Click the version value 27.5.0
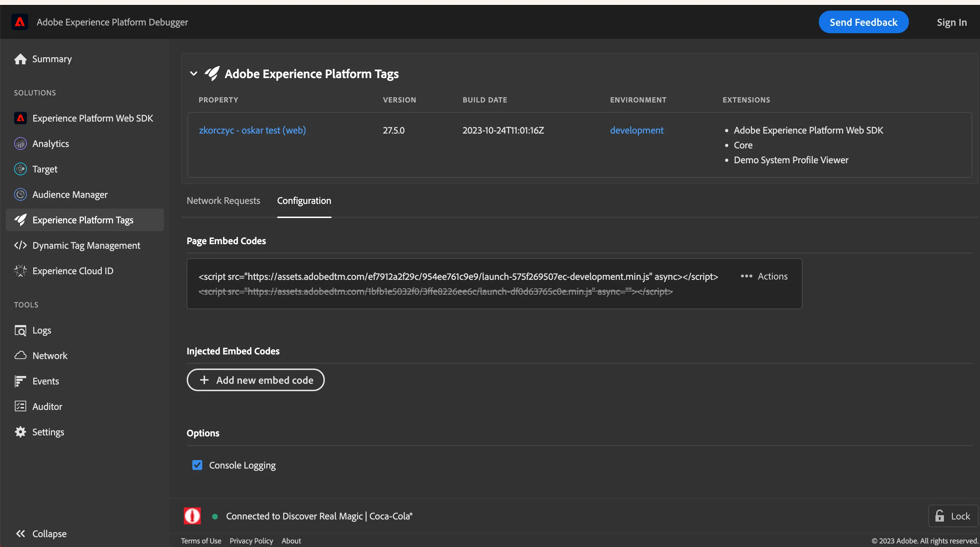 (394, 130)
